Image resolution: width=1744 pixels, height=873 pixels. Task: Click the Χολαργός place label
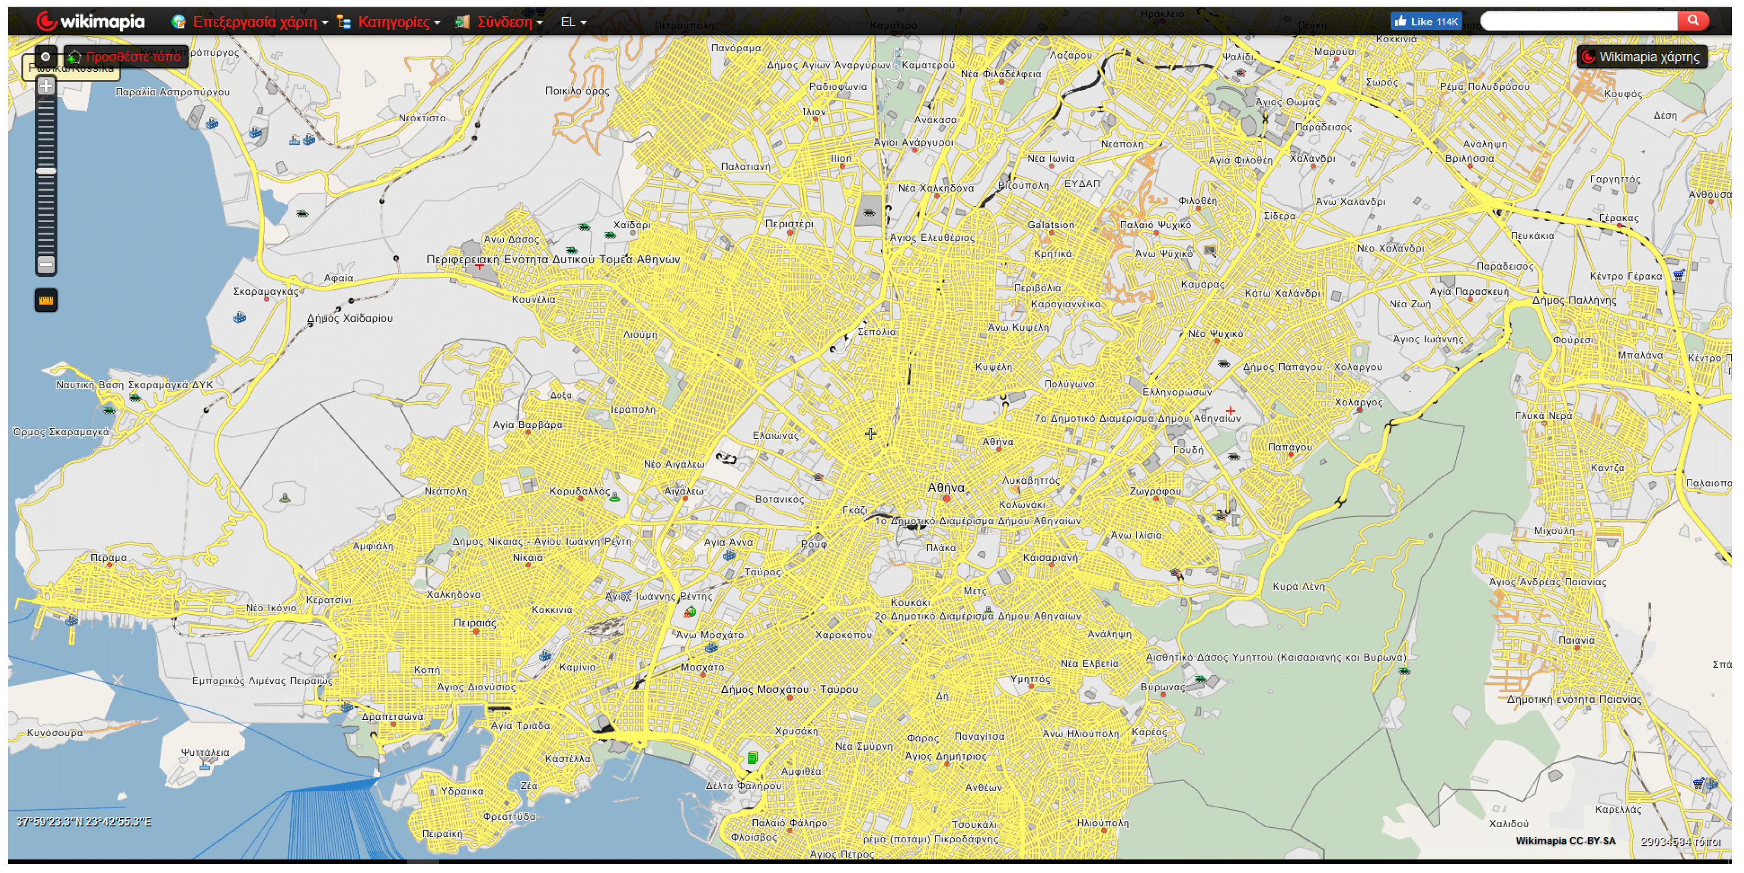point(1358,402)
